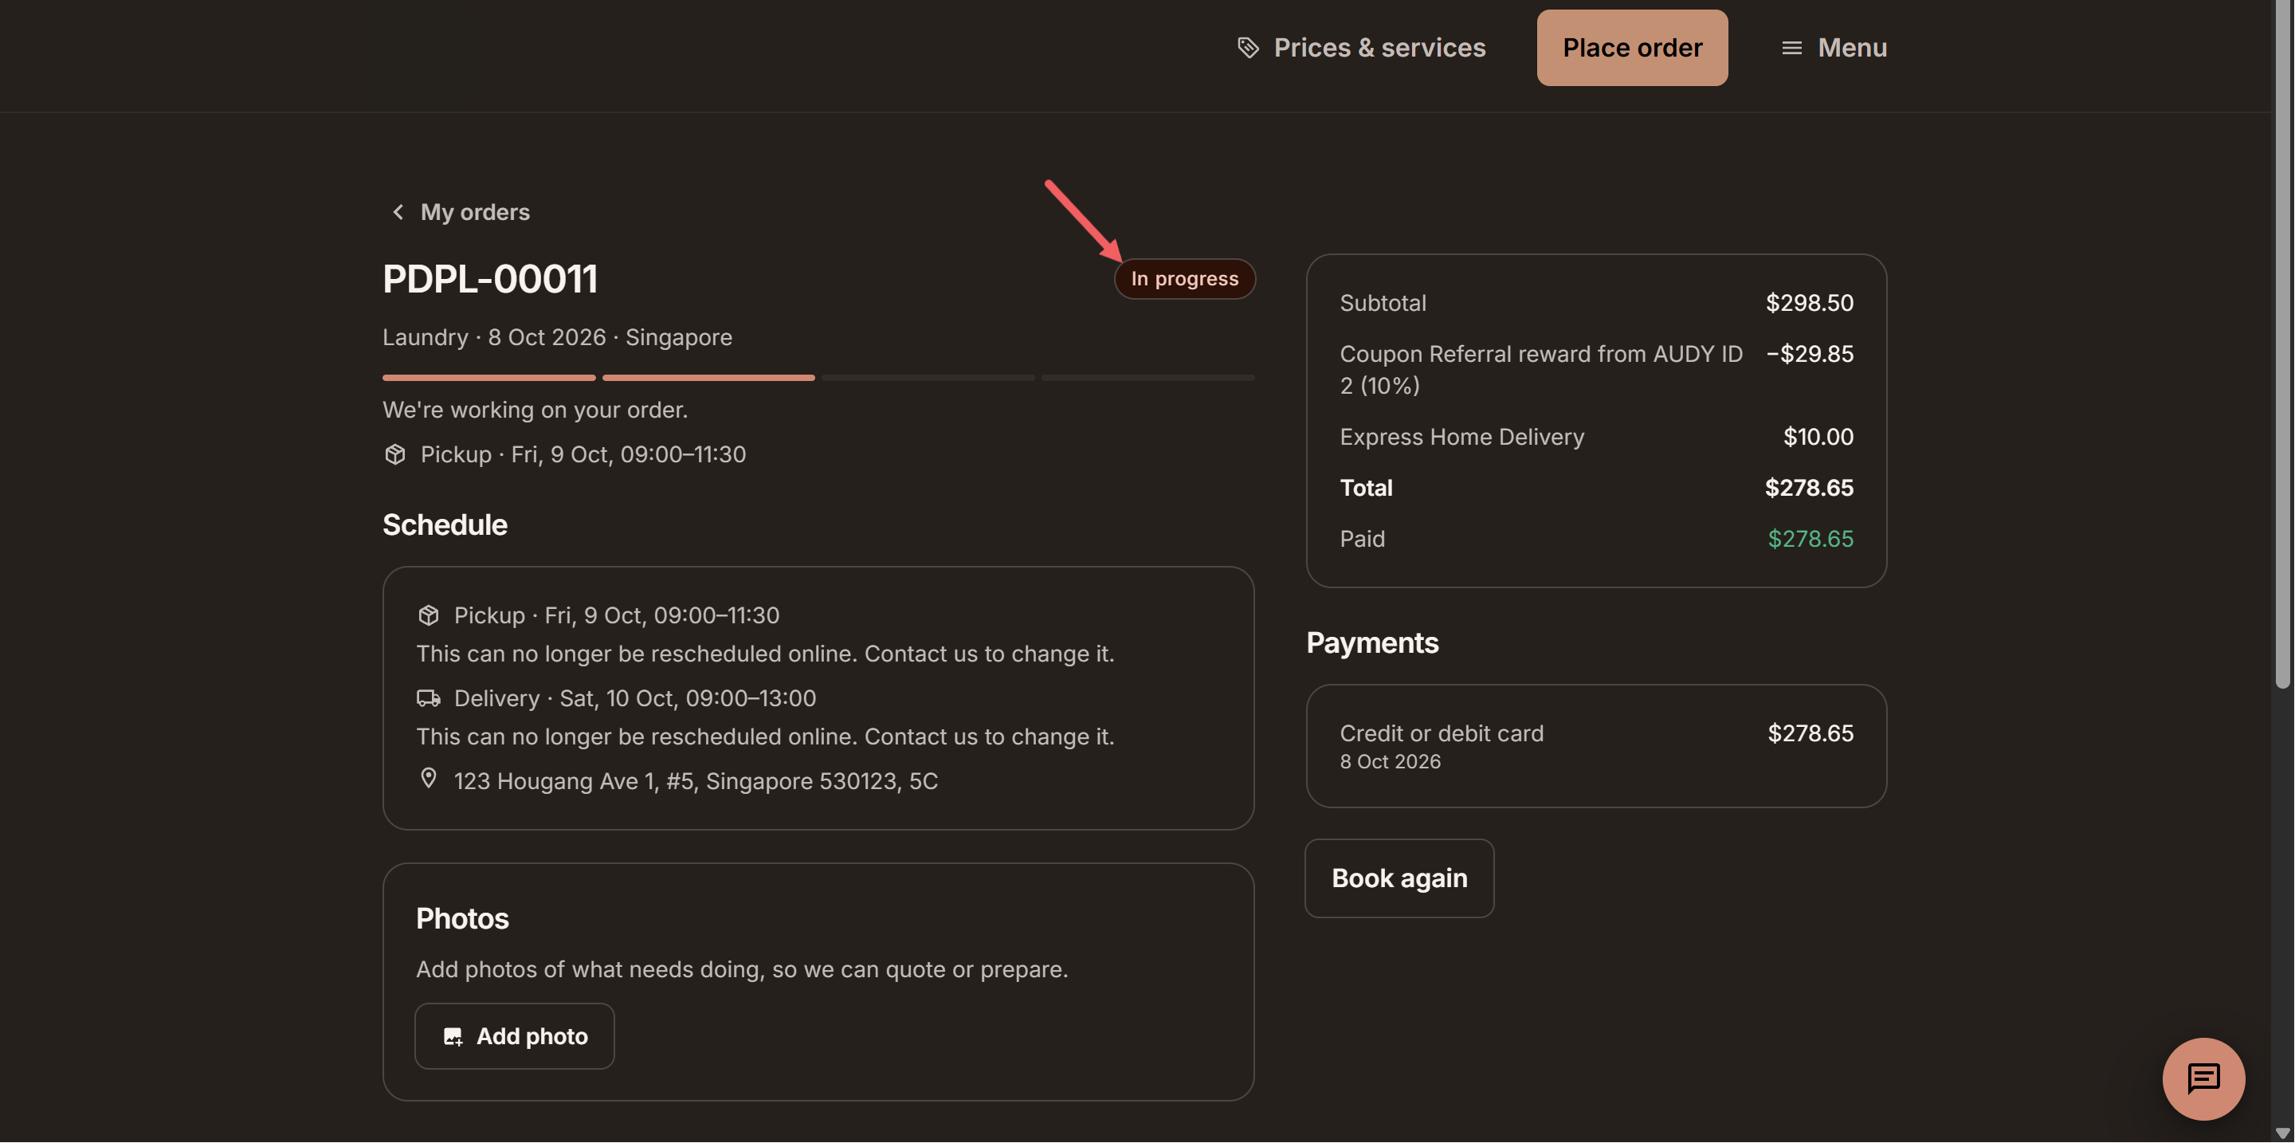Click the Add photo button
The image size is (2295, 1143).
(x=514, y=1036)
